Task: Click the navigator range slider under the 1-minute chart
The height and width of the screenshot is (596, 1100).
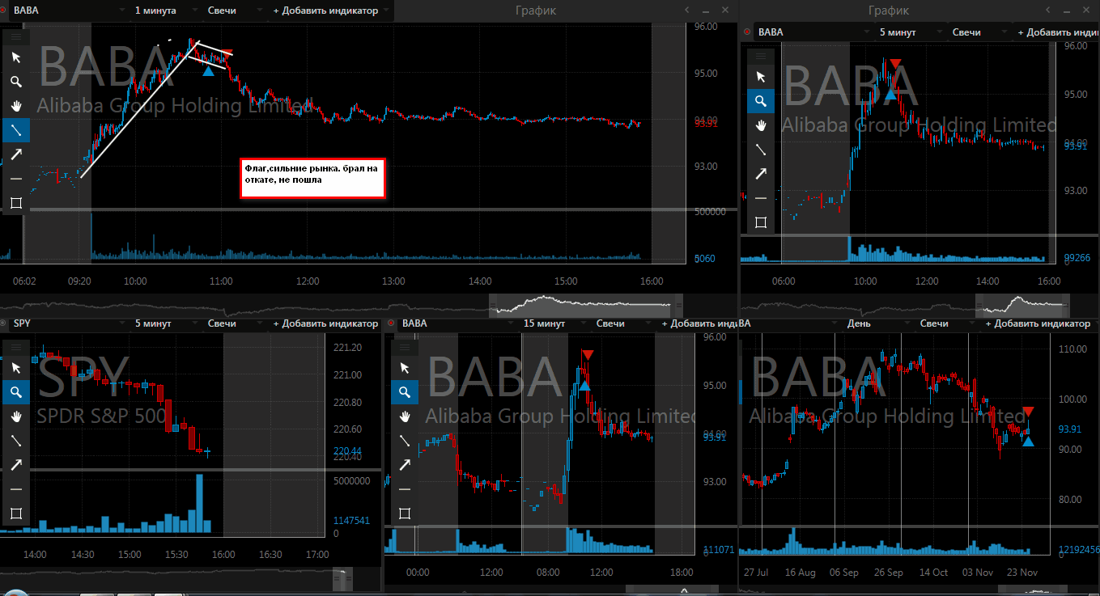Action: click(x=584, y=305)
